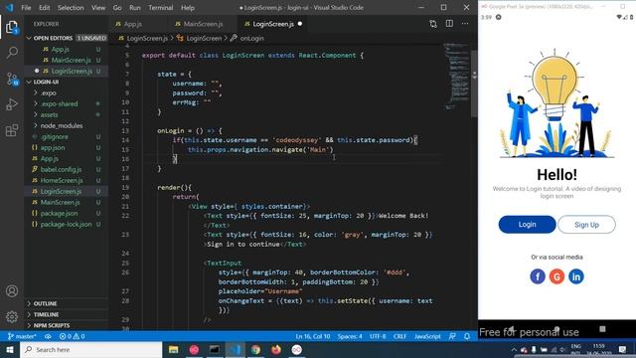Open the Manage gear icon
The image size is (636, 358).
click(12, 316)
